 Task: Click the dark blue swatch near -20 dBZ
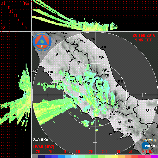pyautogui.click(x=41, y=156)
